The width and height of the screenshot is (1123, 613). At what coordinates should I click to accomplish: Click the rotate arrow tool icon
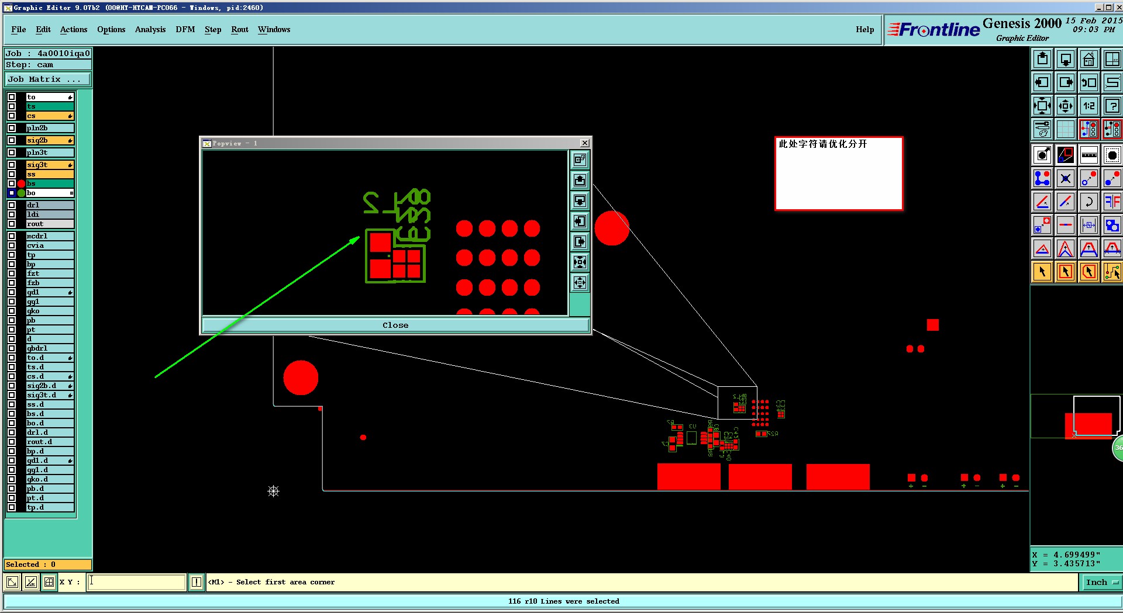(x=1088, y=202)
